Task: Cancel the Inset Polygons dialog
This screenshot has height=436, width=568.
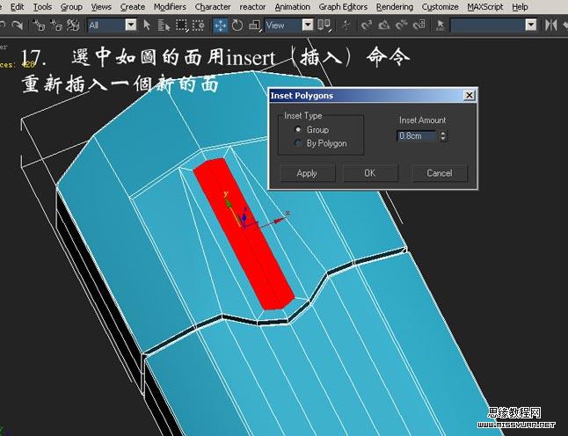Action: click(440, 173)
